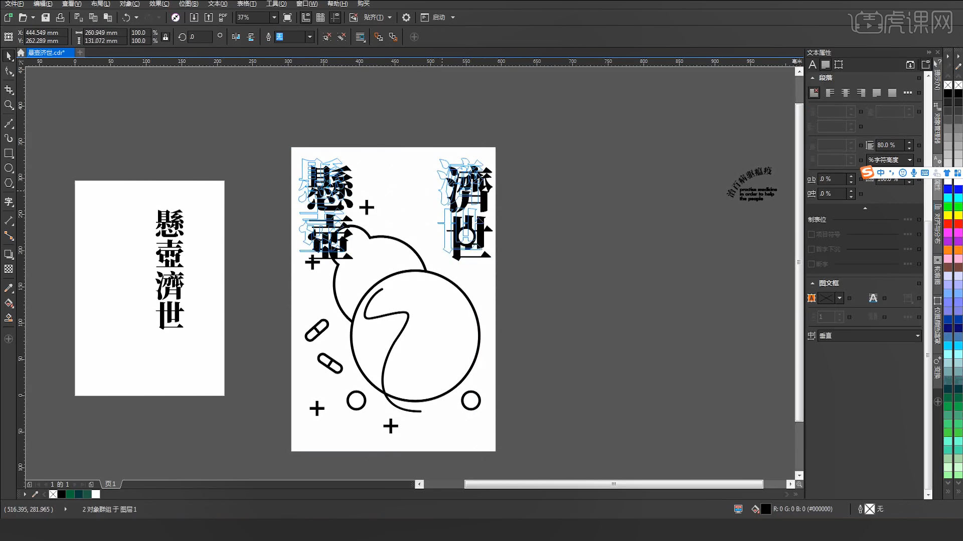963x541 pixels.
Task: Click the rotation angle input field
Action: point(199,37)
